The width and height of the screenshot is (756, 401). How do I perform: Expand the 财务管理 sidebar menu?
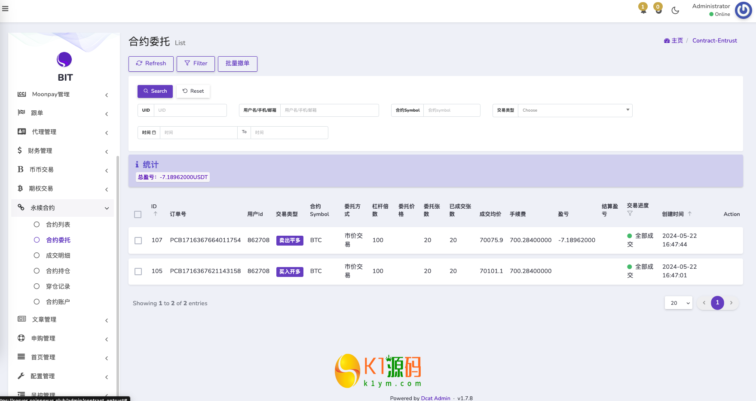tap(62, 151)
